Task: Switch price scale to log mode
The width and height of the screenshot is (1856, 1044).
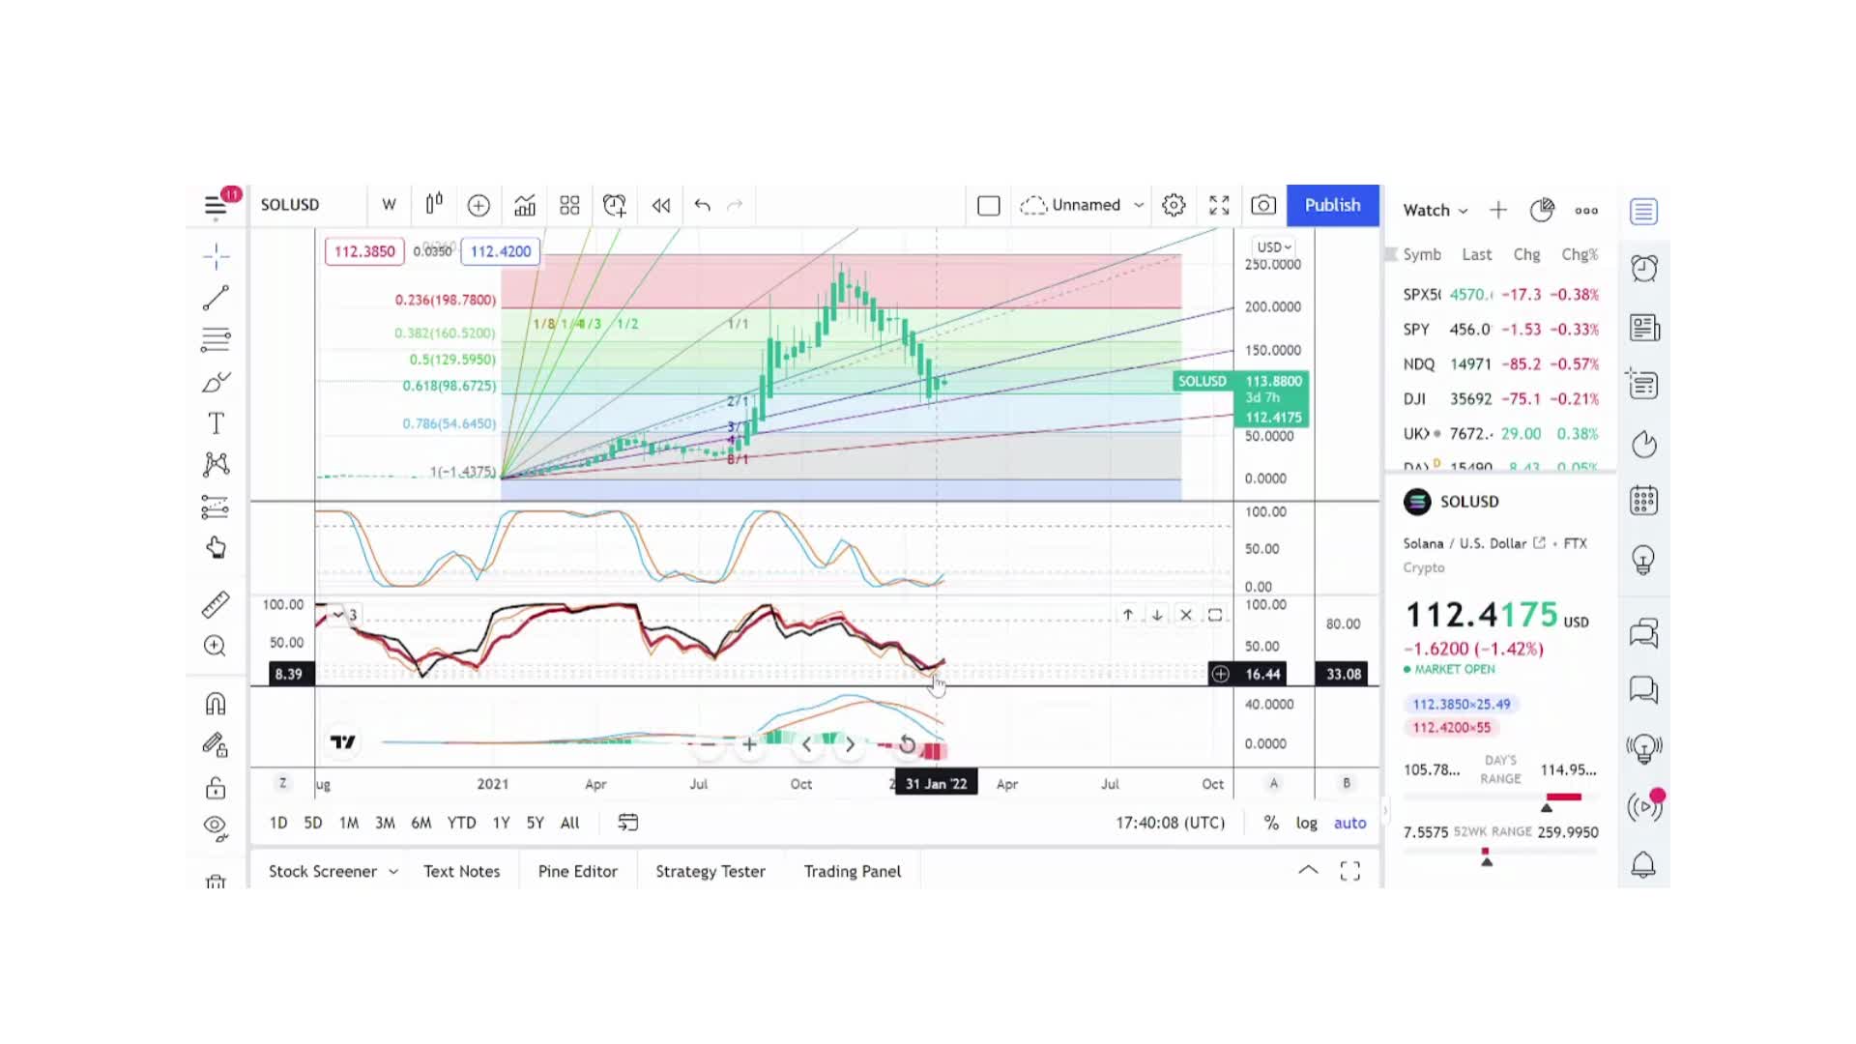Action: (x=1306, y=823)
